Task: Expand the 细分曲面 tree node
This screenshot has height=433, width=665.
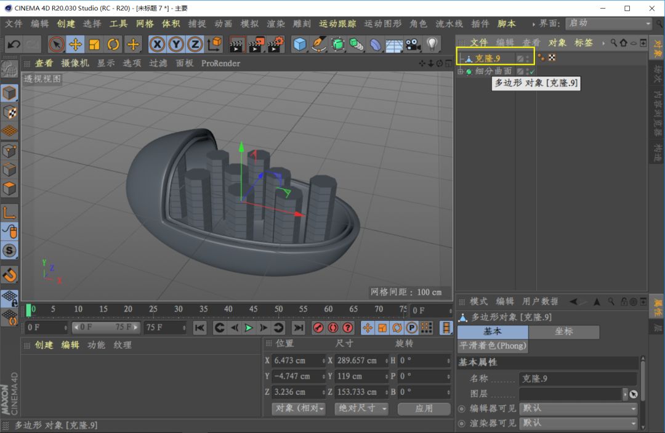Action: click(460, 71)
